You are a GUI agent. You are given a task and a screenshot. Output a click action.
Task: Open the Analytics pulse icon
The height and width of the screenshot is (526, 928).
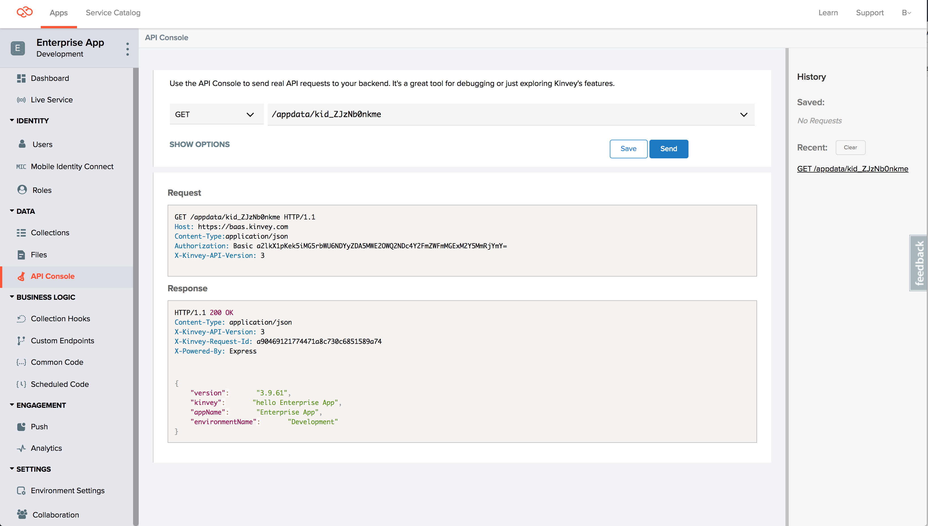[21, 448]
